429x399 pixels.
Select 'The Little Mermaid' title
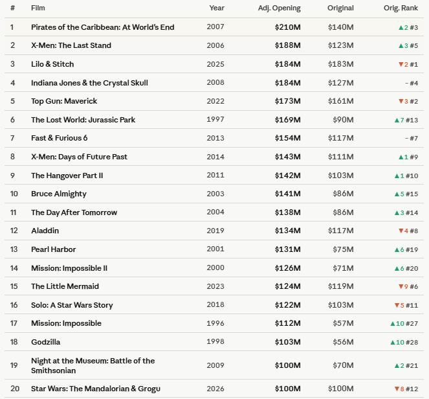(65, 286)
